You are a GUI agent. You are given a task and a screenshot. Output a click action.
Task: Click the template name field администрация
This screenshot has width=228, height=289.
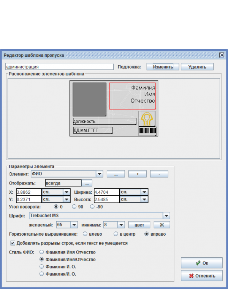click(59, 67)
